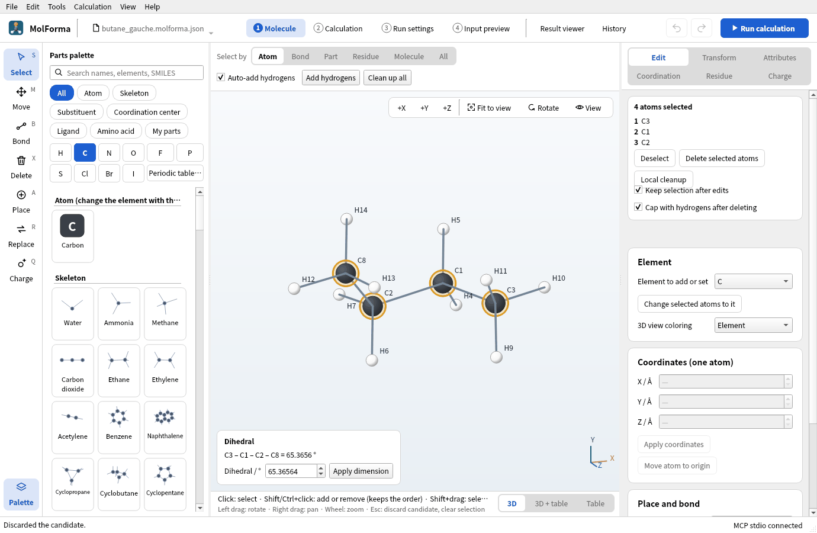
Task: Activate the Place tool
Action: pos(21,201)
